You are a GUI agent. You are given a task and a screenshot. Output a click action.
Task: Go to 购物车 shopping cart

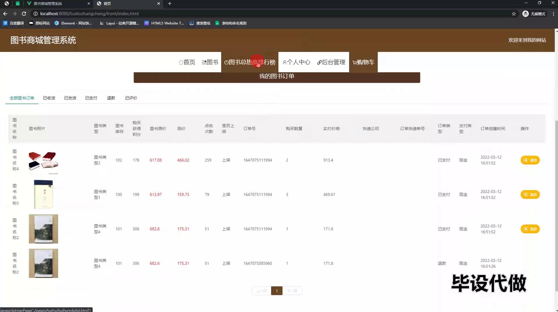(363, 62)
